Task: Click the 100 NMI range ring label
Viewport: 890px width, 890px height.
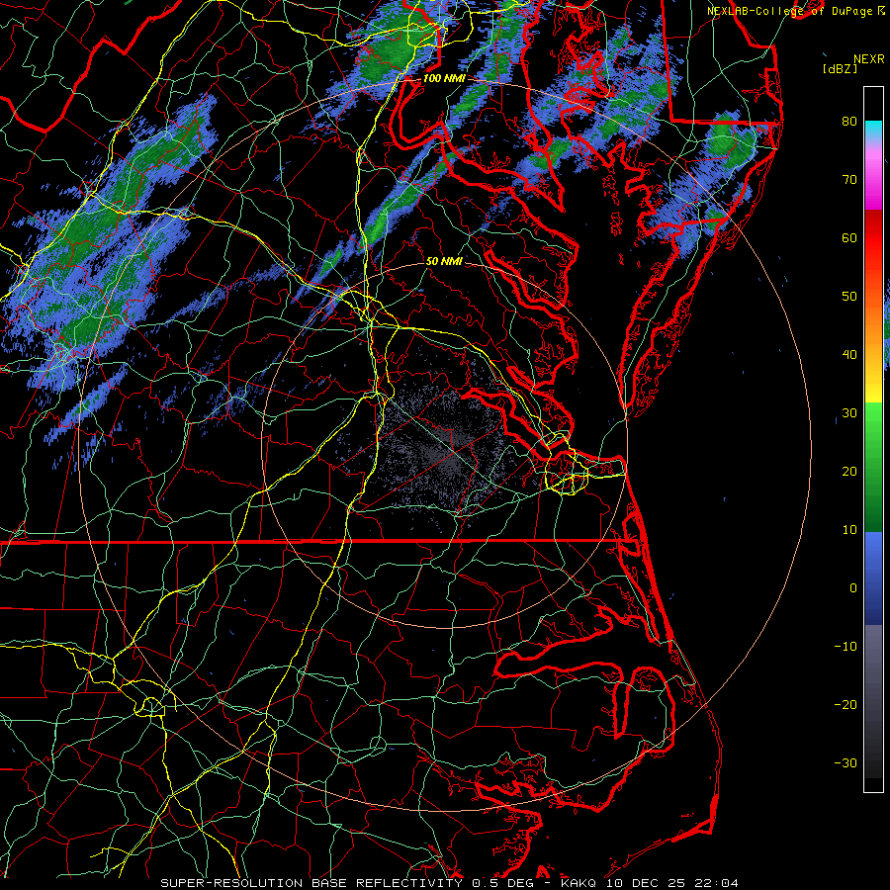Action: (443, 78)
